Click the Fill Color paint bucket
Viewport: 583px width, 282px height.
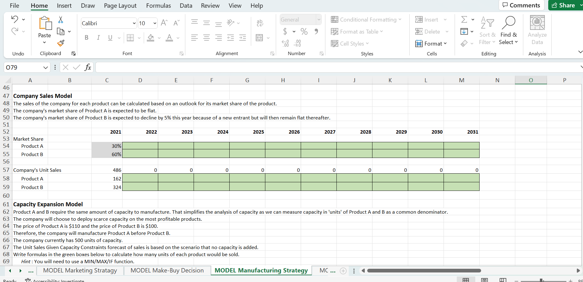[151, 38]
